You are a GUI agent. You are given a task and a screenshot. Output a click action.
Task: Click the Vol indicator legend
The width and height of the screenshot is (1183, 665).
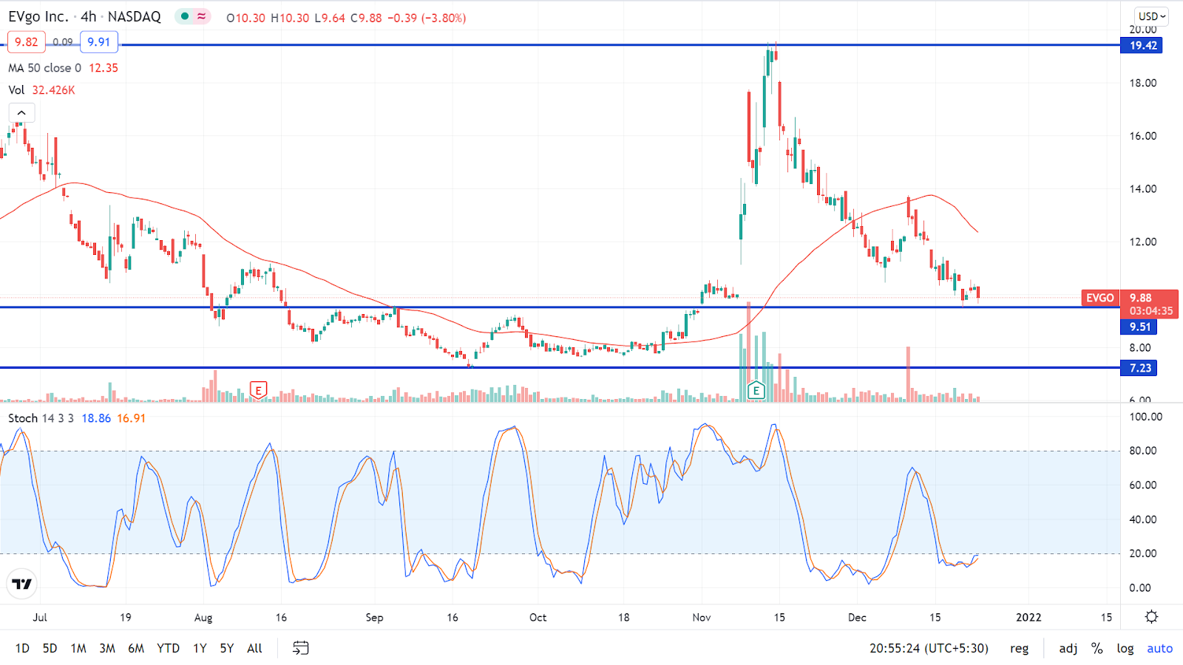tap(16, 90)
